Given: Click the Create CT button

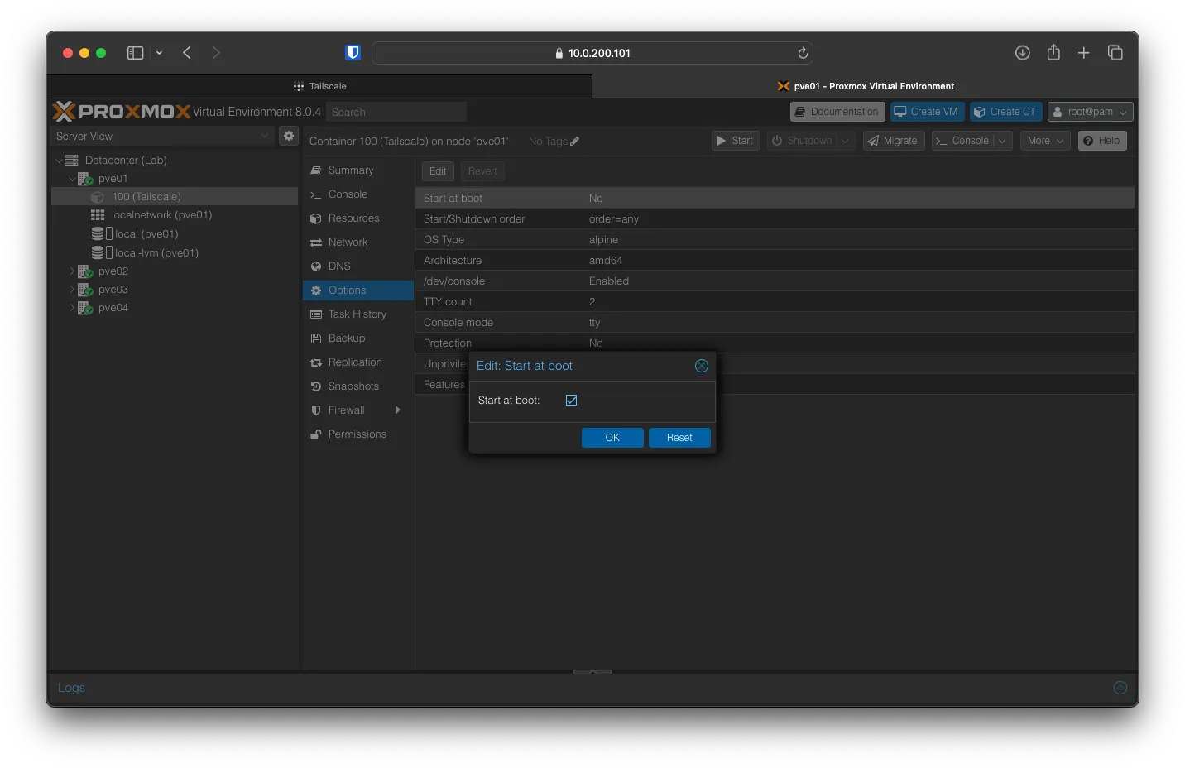Looking at the screenshot, I should (1005, 112).
